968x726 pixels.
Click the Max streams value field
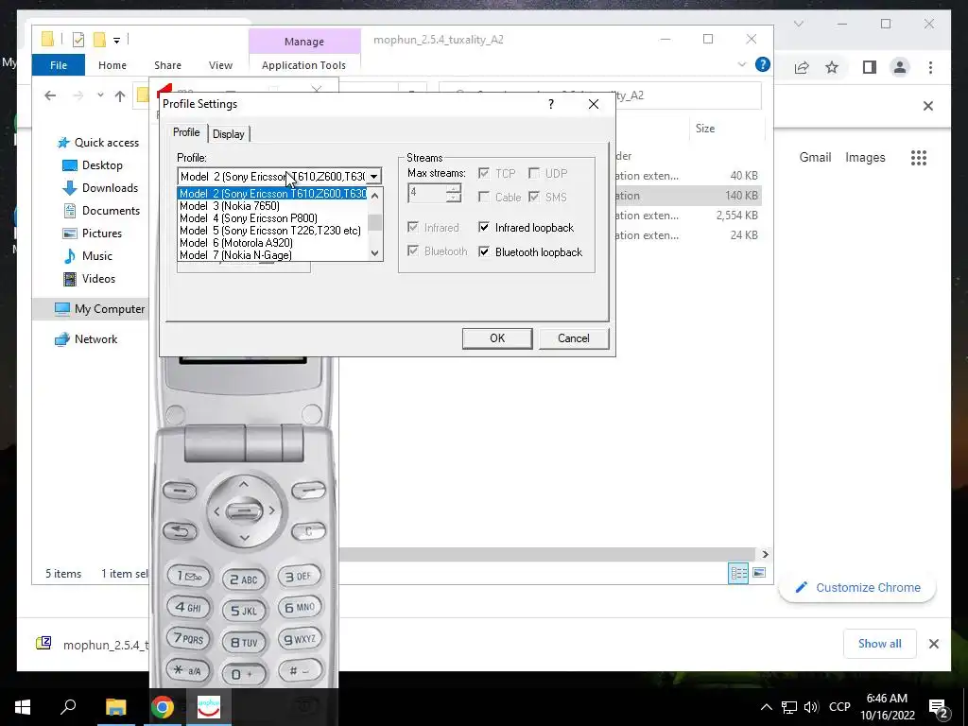[426, 193]
